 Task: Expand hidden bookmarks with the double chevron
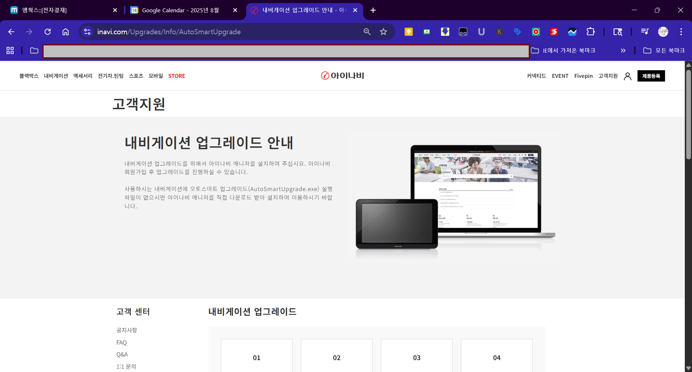pos(623,50)
